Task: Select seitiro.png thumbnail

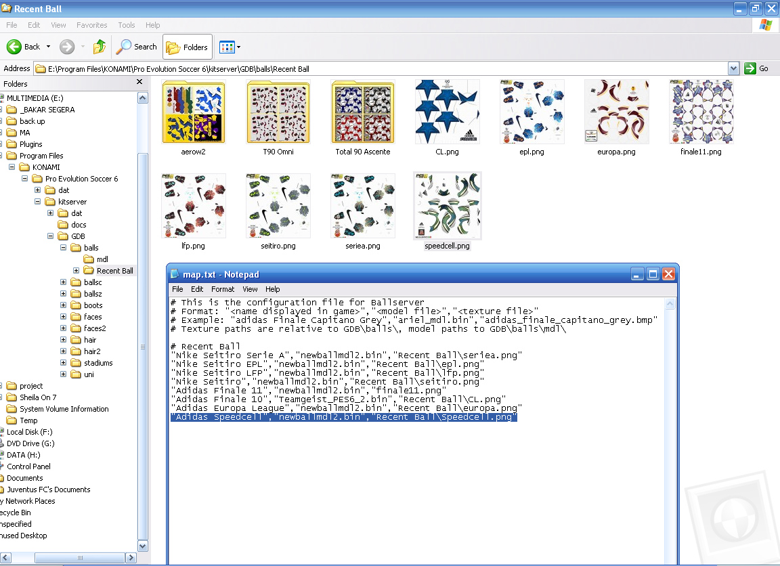Action: pos(278,206)
